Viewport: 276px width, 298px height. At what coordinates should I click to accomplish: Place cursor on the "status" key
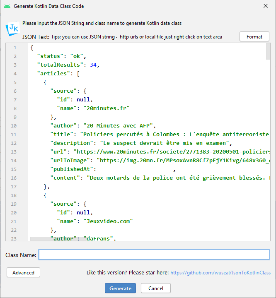click(x=50, y=56)
